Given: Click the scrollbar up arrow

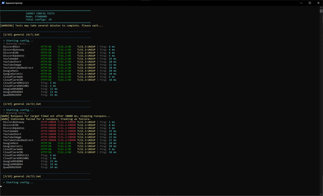Looking at the screenshot, I should [321, 8].
